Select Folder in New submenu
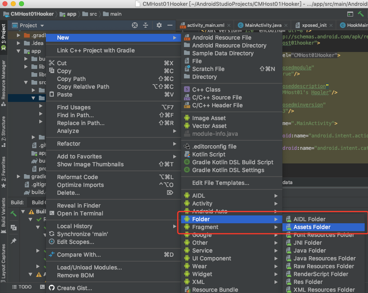Viewport: 368px width, 293px height. (232, 219)
